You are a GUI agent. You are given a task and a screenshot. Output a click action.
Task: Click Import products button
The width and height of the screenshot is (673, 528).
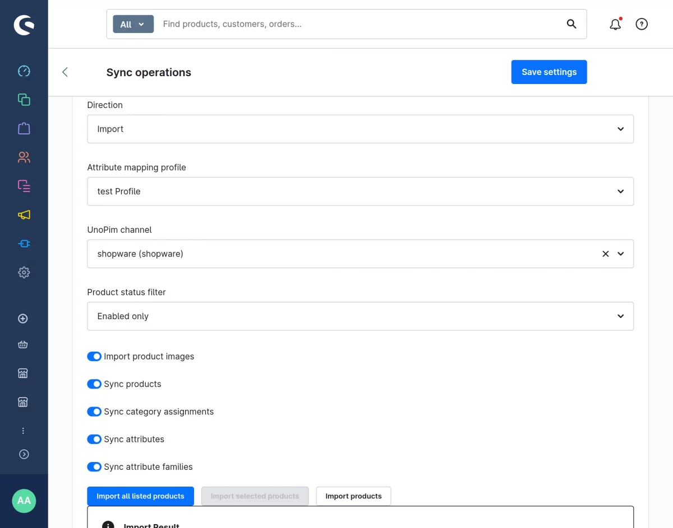353,496
